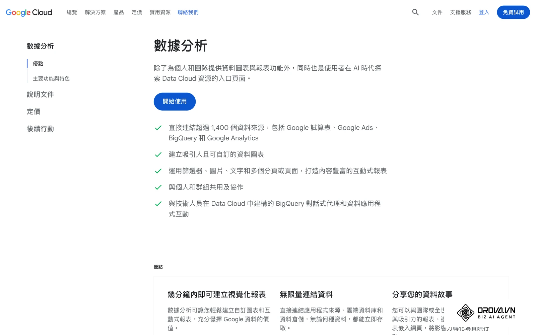Click the text 與個人和群組共用及協作
This screenshot has width=536, height=335.
[x=206, y=187]
